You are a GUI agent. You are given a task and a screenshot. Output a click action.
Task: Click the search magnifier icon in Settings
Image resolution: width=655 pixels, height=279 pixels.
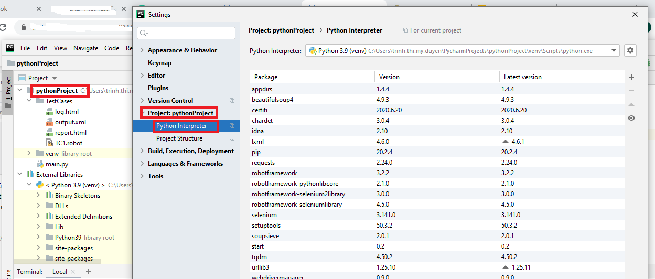[x=144, y=33]
